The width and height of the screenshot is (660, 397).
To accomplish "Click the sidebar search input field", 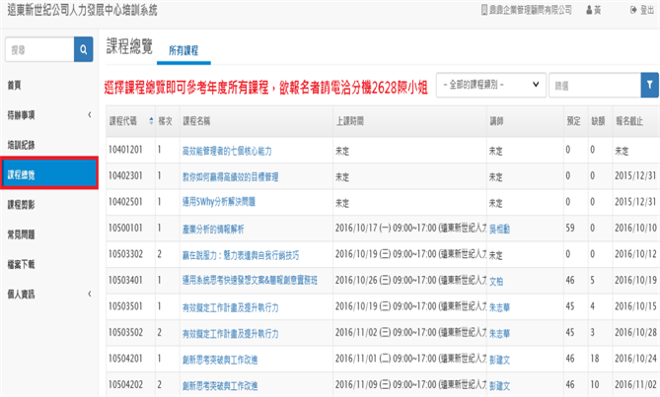I will 36,48.
